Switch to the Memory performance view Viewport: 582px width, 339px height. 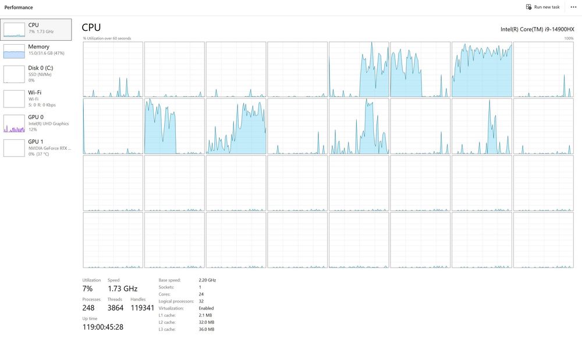36,51
